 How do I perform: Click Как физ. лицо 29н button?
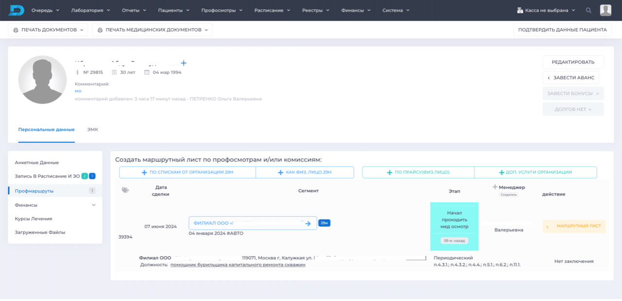pyautogui.click(x=304, y=172)
